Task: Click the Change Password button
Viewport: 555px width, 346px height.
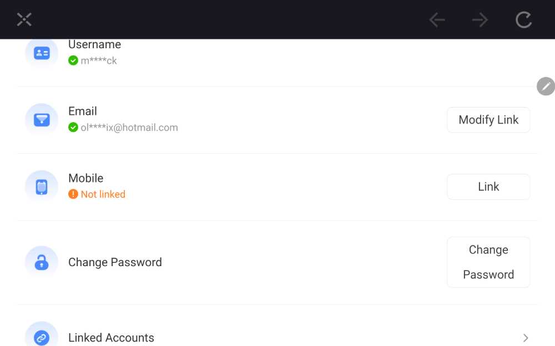Action: tap(488, 262)
